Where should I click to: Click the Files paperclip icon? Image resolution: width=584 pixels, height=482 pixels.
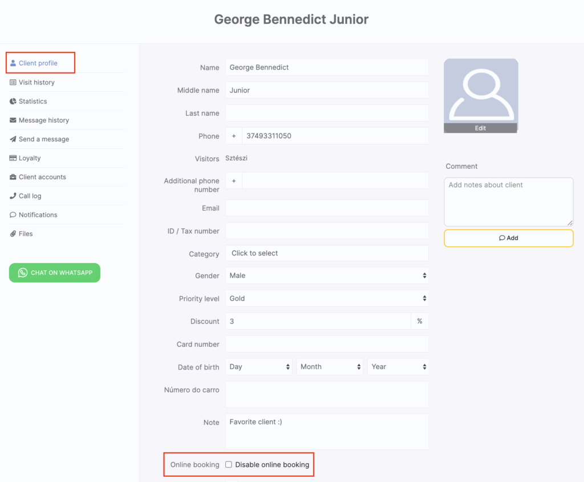click(13, 234)
